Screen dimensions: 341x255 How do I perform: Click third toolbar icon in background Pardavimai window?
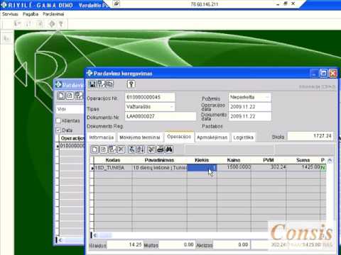point(78,96)
